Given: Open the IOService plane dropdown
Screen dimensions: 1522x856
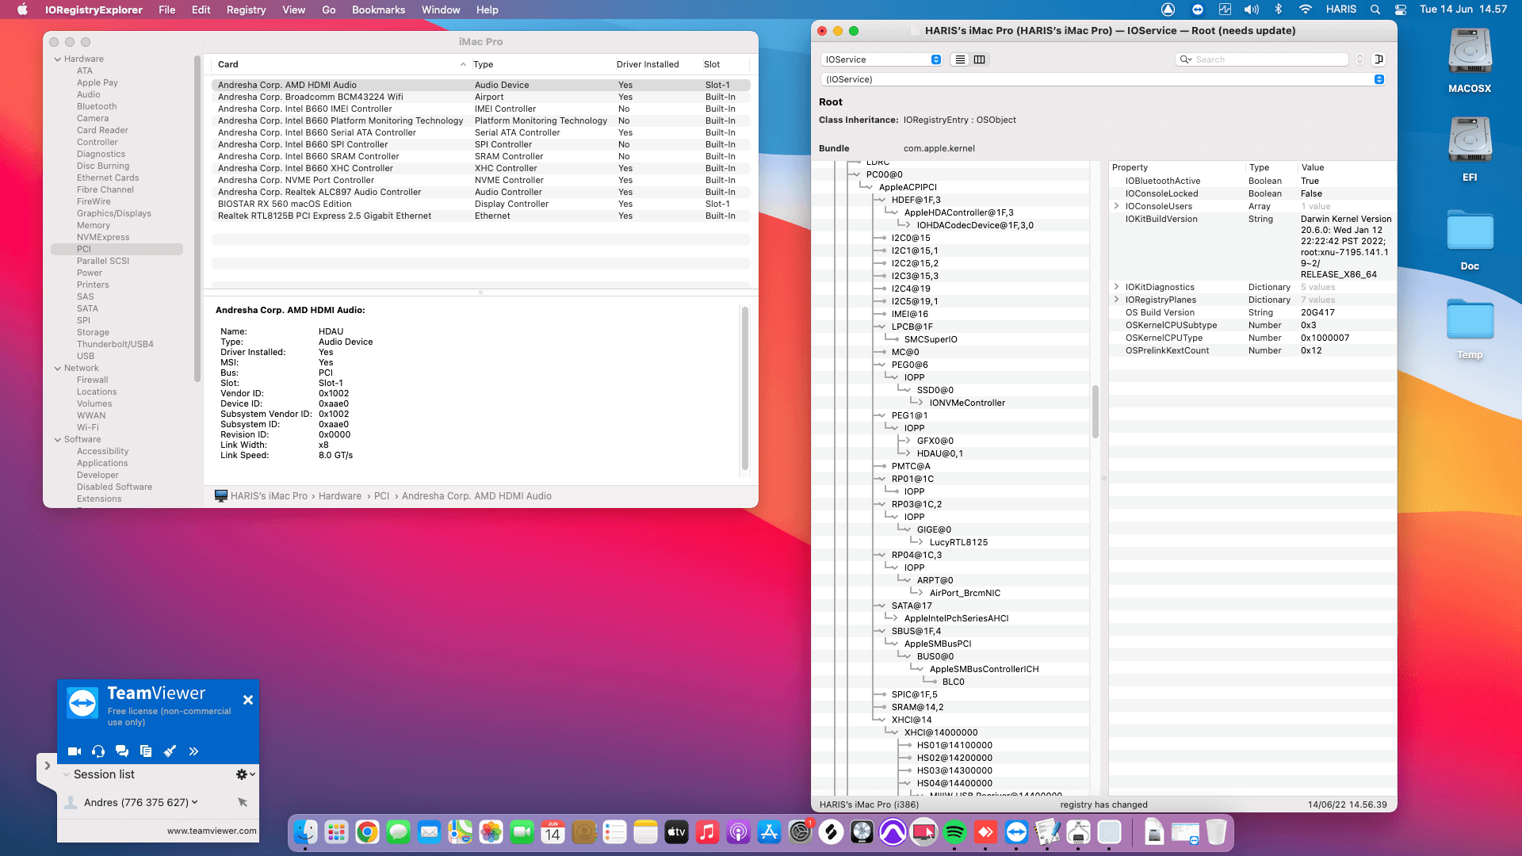Looking at the screenshot, I should (882, 59).
